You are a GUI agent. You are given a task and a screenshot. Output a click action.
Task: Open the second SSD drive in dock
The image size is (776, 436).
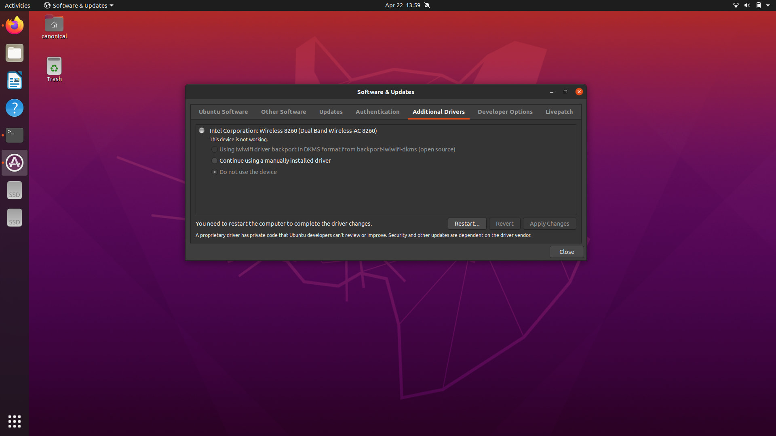(x=15, y=218)
